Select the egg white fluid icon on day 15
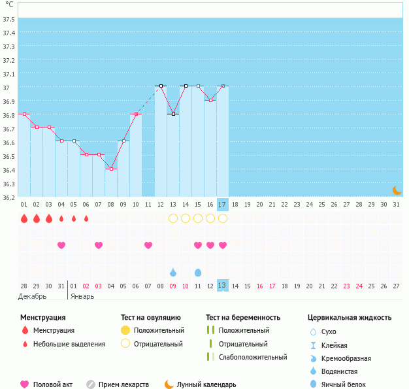409x389 pixels. pos(198,272)
